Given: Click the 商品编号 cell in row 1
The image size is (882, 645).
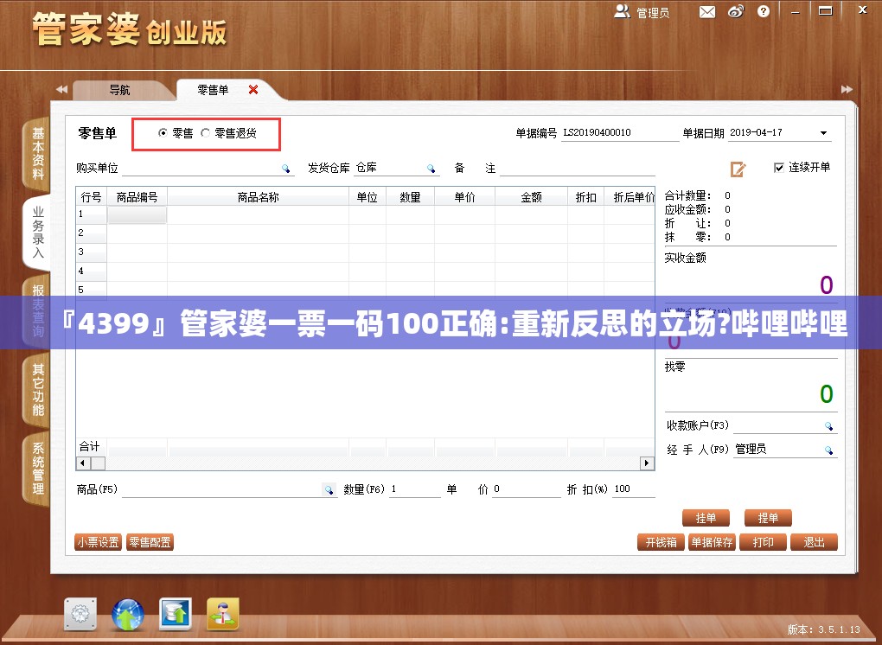Looking at the screenshot, I should (x=137, y=214).
